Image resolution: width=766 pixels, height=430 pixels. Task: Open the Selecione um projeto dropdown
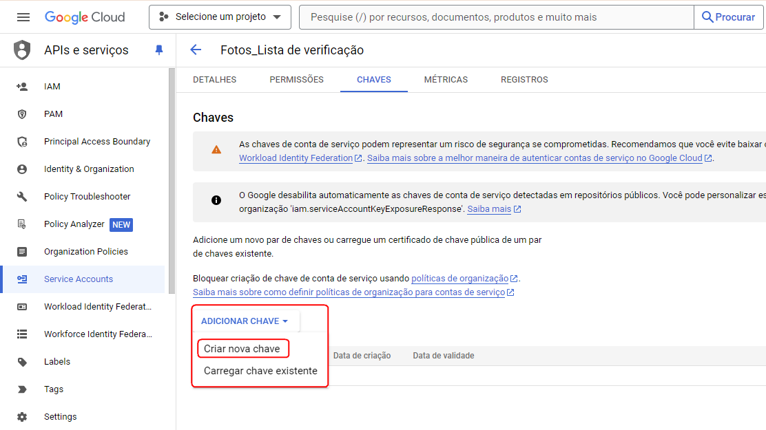point(220,17)
